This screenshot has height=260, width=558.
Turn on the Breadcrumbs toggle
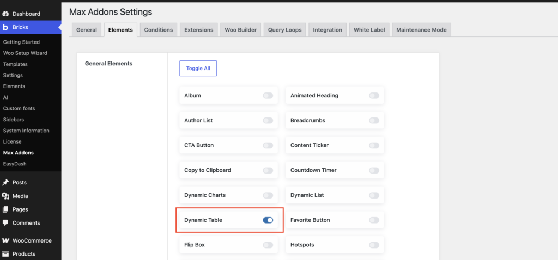(x=374, y=121)
